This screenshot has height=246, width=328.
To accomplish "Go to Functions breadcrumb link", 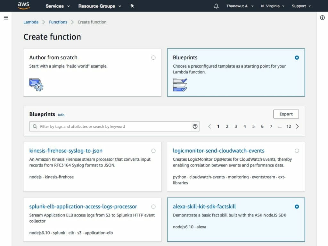I will 58,22.
